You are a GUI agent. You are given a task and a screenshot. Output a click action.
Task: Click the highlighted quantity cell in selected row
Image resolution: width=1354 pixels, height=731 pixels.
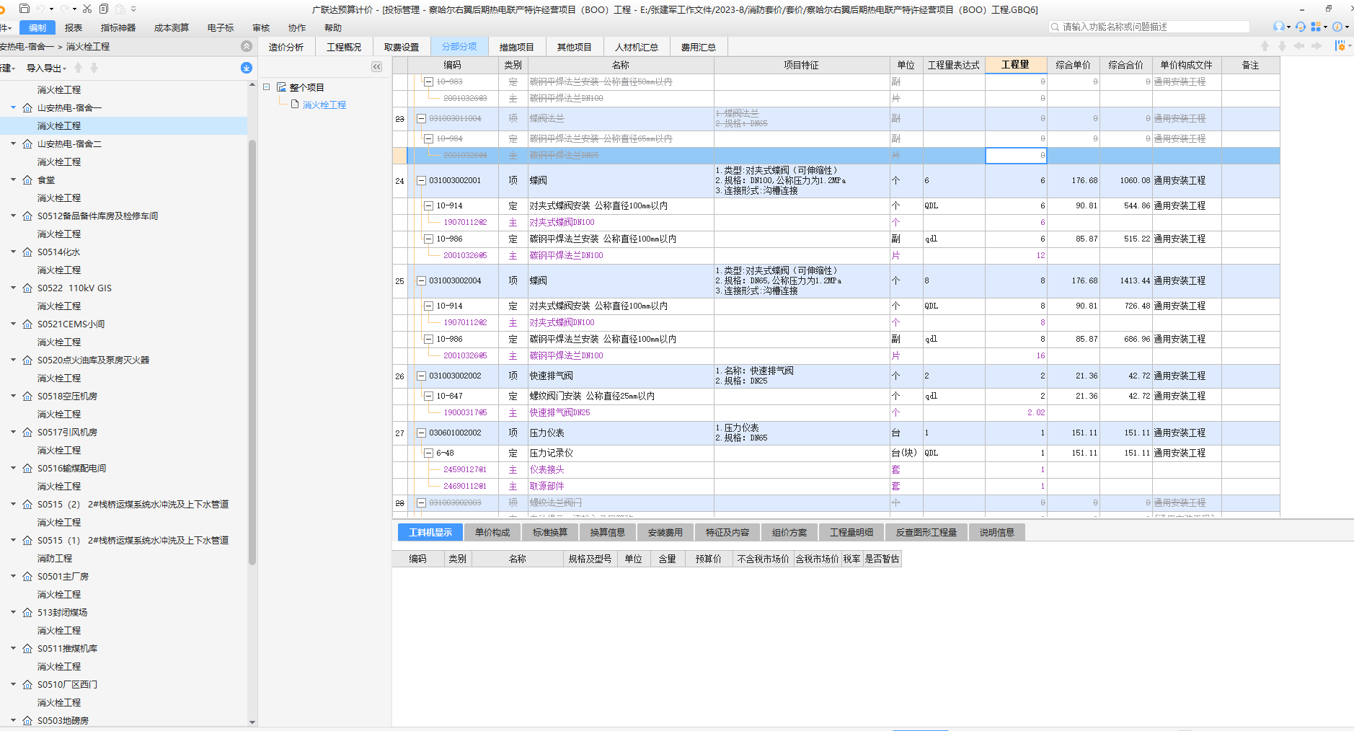tap(1015, 155)
